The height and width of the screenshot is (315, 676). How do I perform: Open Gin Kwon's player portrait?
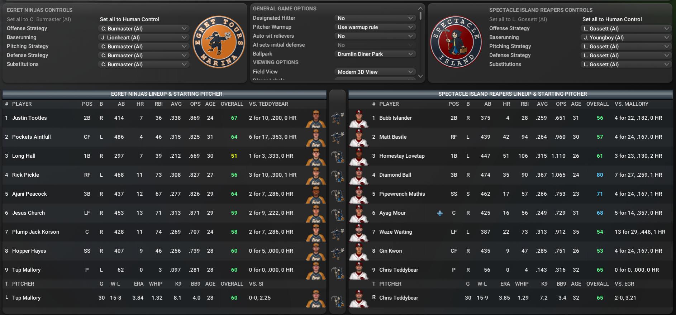click(359, 251)
